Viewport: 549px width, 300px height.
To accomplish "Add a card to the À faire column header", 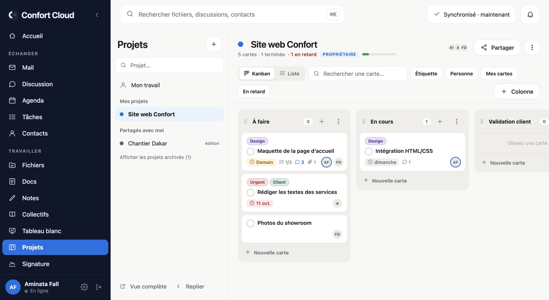I will coord(322,122).
